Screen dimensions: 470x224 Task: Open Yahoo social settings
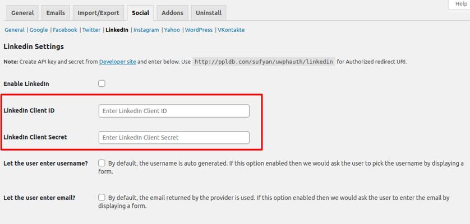coord(172,30)
